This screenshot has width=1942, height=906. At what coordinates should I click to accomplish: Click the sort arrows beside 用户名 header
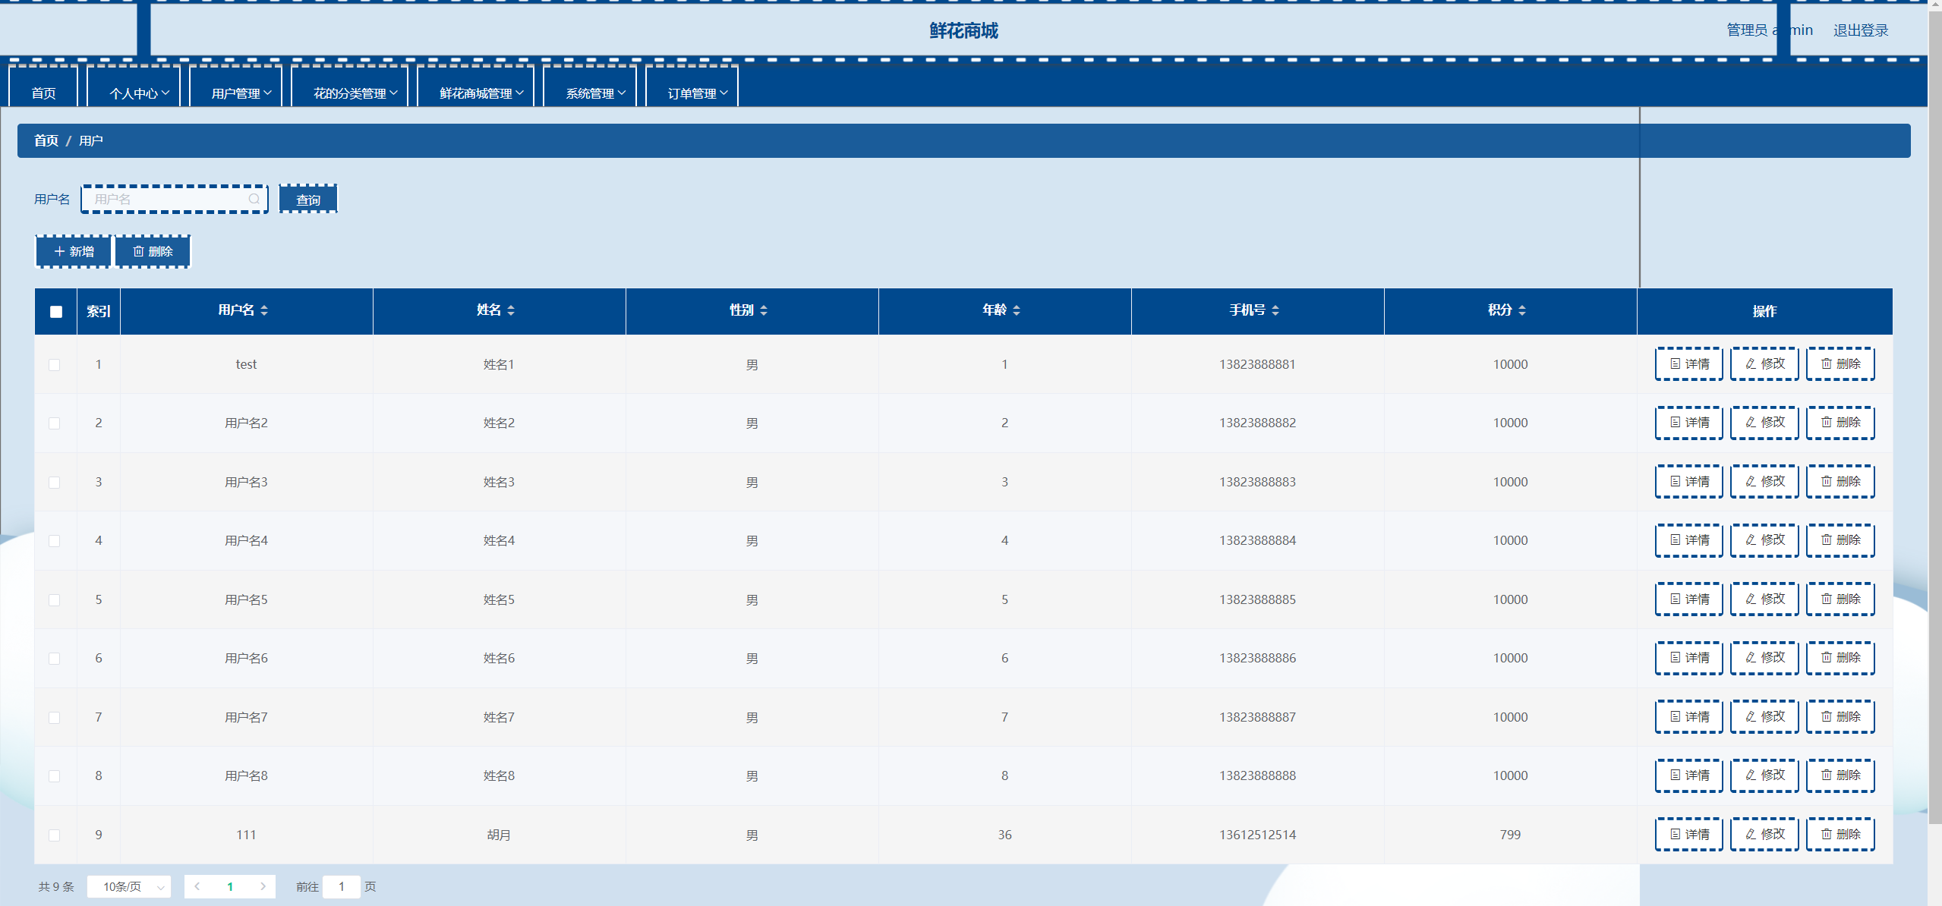tap(264, 310)
